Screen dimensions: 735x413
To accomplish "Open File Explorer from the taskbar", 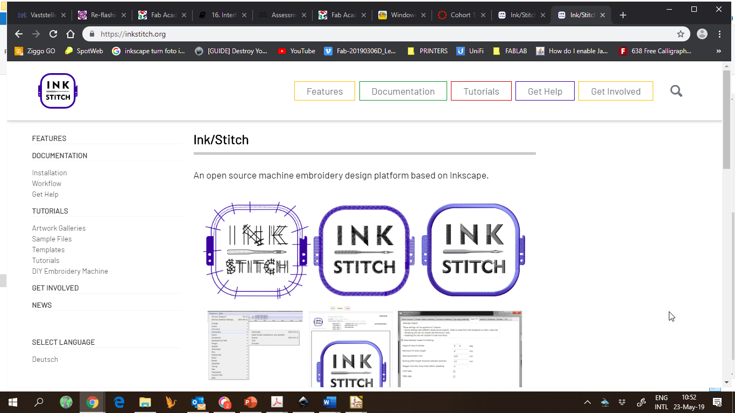I will point(145,402).
